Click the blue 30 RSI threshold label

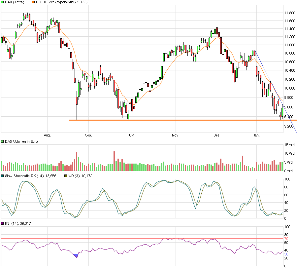(x=286, y=254)
